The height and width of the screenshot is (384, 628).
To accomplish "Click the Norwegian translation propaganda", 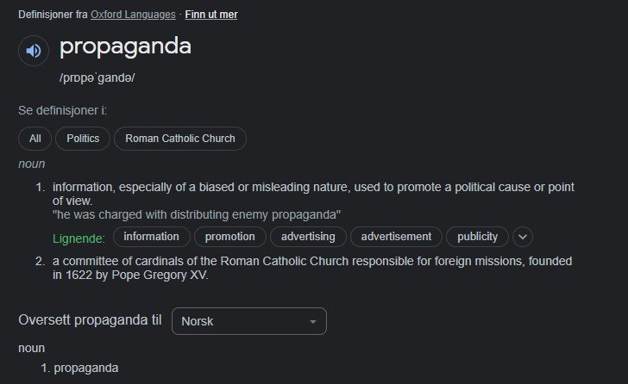I will point(86,368).
